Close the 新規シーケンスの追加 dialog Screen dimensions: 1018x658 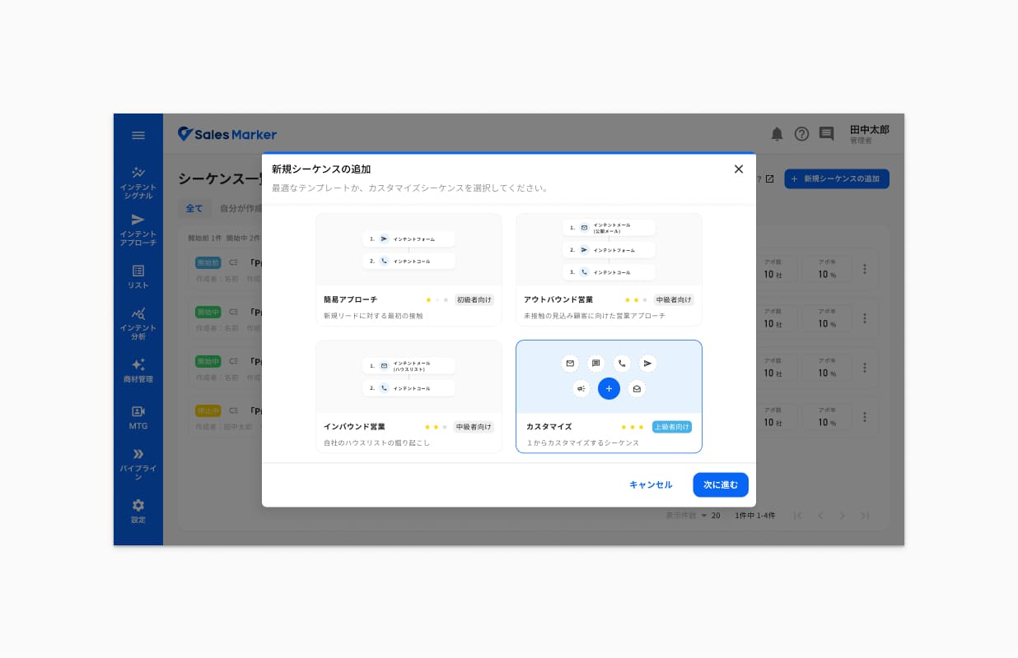coord(739,169)
